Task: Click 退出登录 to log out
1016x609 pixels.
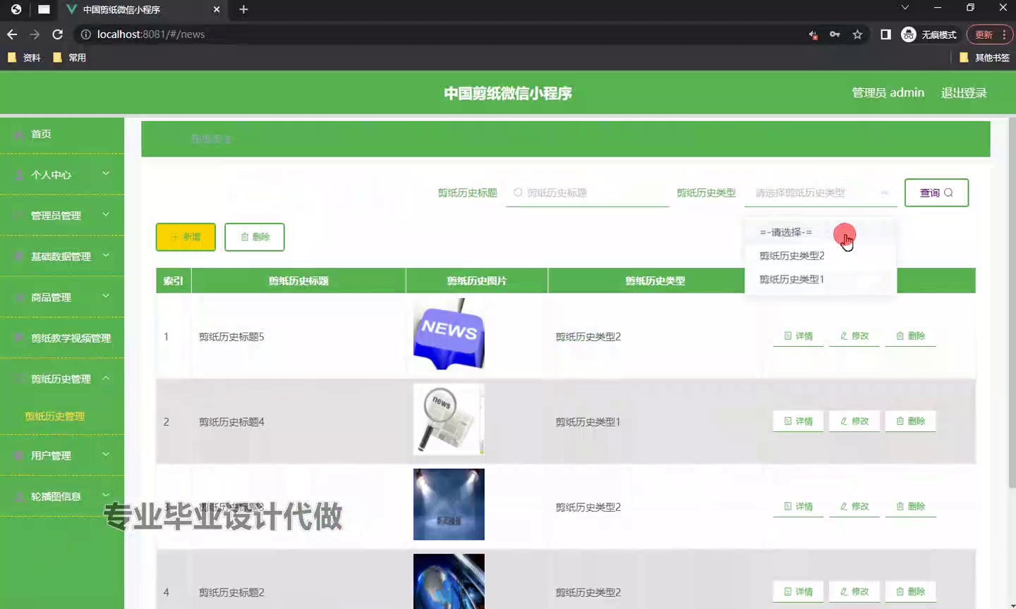Action: tap(964, 92)
